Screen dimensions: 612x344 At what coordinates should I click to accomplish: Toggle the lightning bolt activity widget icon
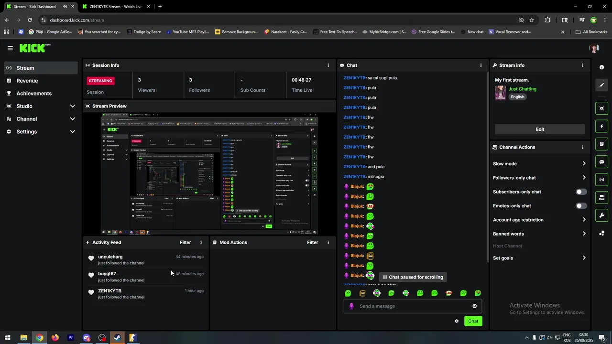point(602,126)
